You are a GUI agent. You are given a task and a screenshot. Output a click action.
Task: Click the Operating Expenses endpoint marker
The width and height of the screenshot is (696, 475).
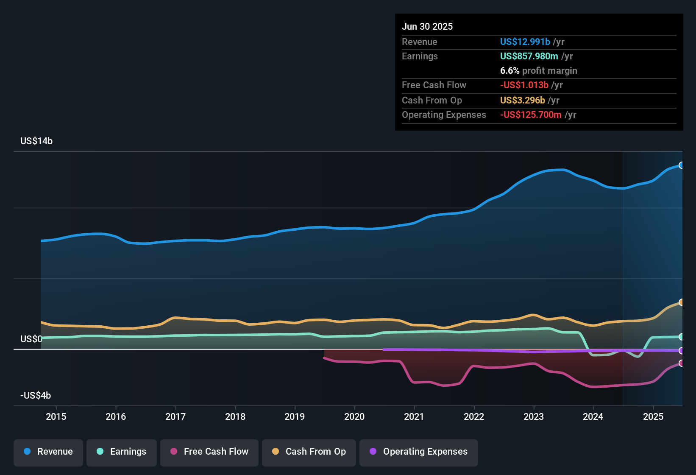click(682, 351)
